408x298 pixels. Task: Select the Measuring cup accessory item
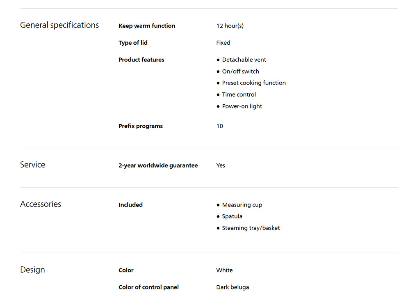(x=242, y=205)
